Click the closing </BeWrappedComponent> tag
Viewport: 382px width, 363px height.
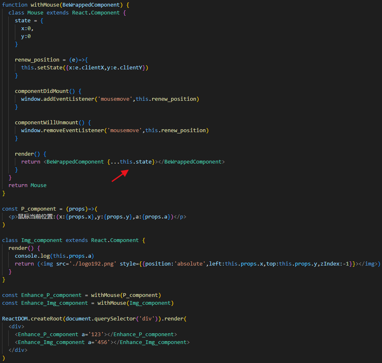[x=191, y=162]
